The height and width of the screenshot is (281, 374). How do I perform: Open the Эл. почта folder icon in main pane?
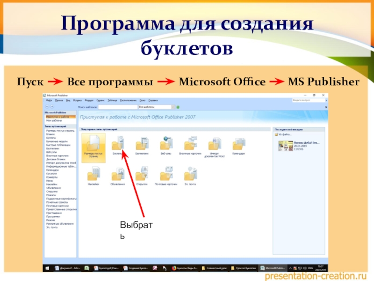pyautogui.click(x=190, y=174)
